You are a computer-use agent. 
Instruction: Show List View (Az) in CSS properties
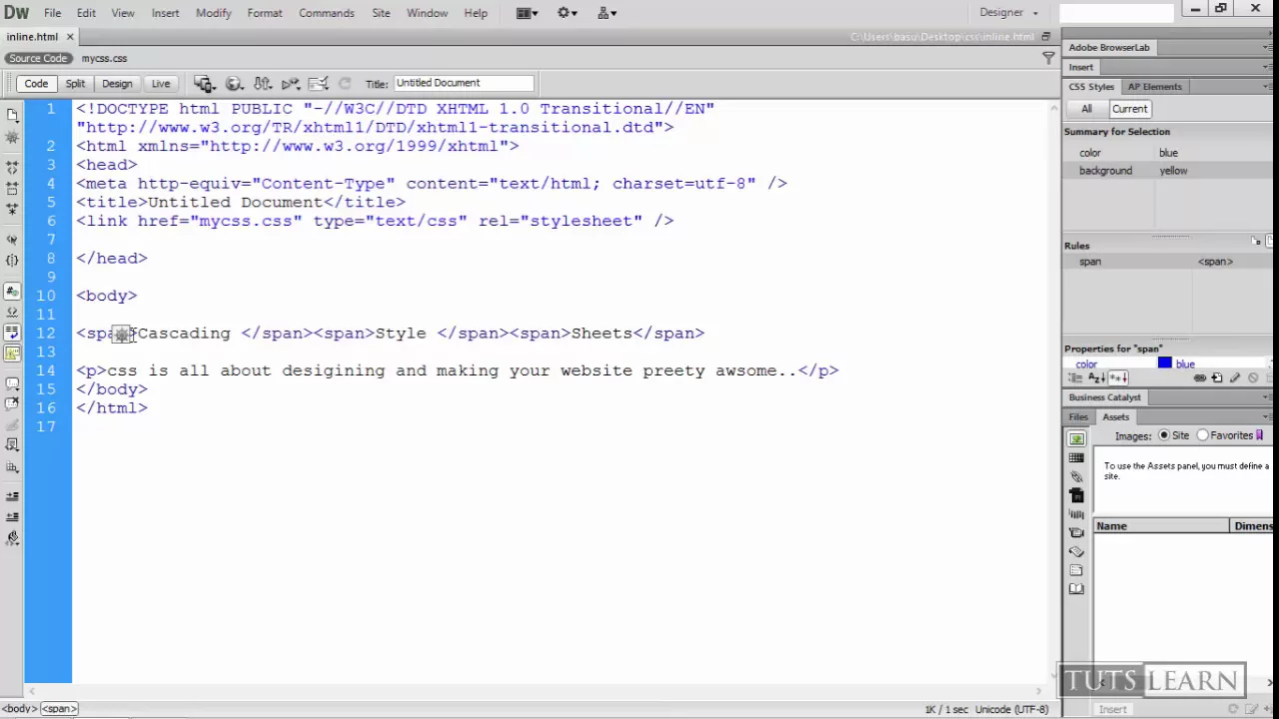click(1097, 377)
